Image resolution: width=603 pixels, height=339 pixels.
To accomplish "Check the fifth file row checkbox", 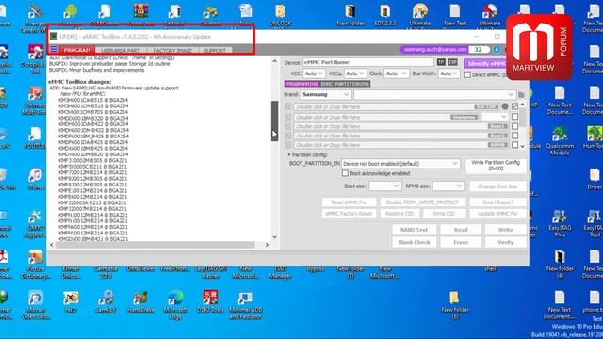I will [x=515, y=144].
